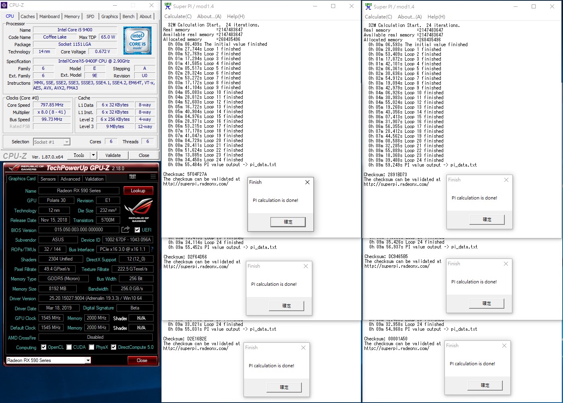This screenshot has height=403, width=563.
Task: Open the Memory tab in CPU-Z
Action: click(x=72, y=16)
